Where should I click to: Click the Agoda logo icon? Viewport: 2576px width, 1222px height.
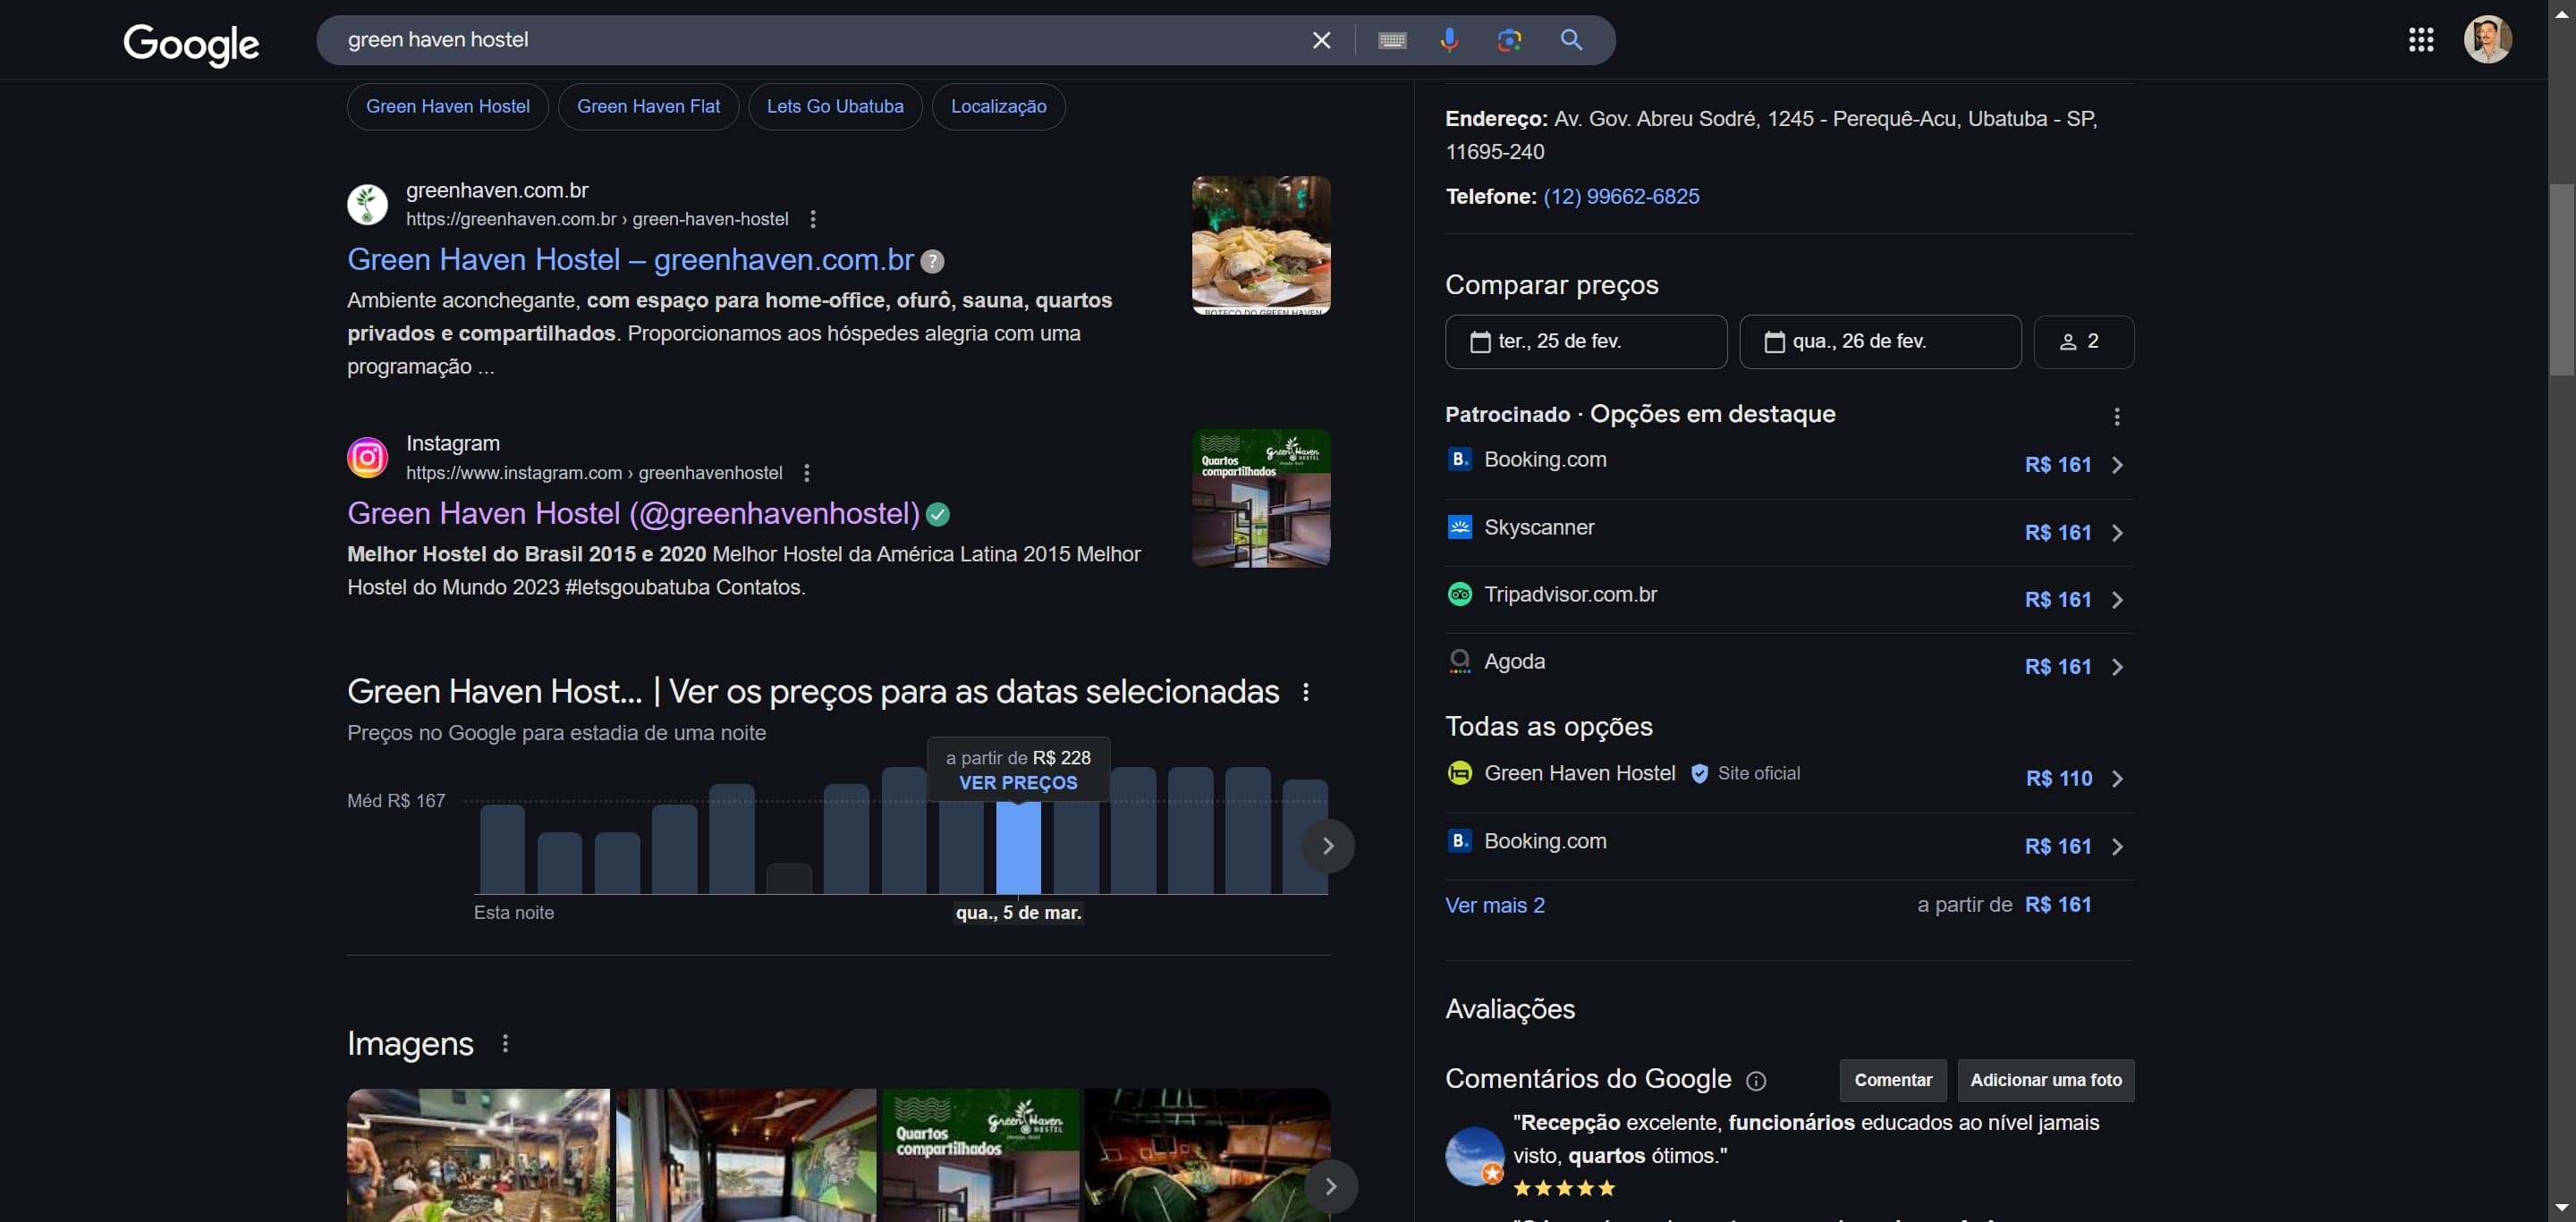(x=1460, y=662)
